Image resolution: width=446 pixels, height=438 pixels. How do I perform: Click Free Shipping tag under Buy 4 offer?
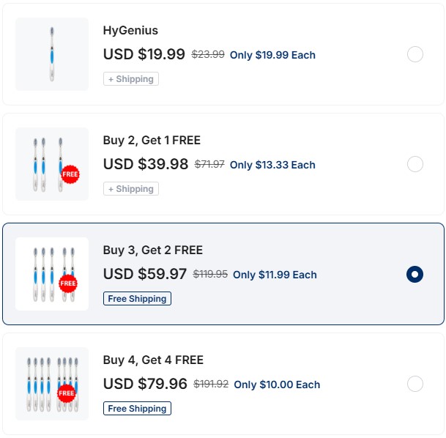(x=137, y=409)
